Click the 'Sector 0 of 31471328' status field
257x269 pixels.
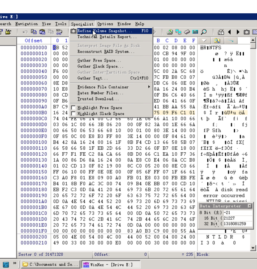click(55, 255)
